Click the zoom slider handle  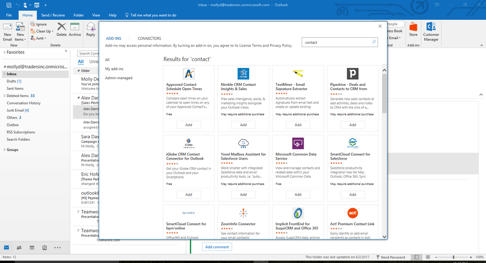pos(453,257)
